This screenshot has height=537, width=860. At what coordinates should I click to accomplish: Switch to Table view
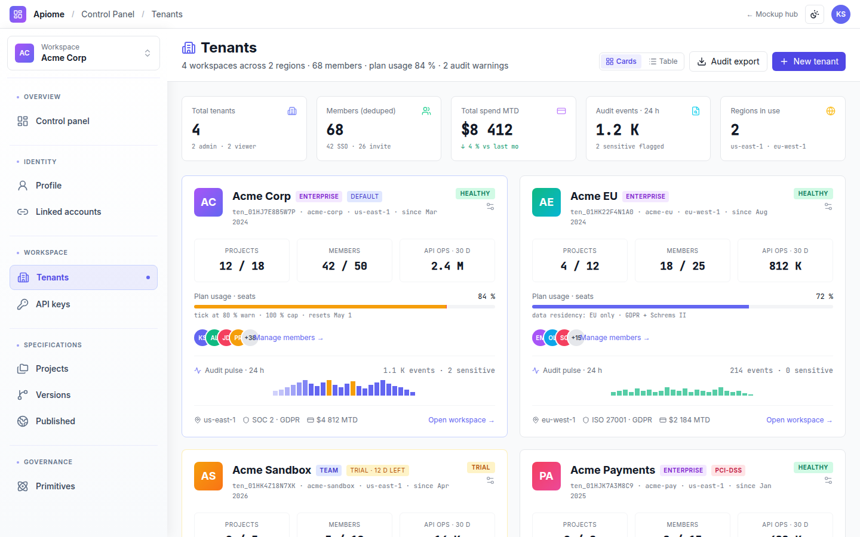[x=663, y=61]
